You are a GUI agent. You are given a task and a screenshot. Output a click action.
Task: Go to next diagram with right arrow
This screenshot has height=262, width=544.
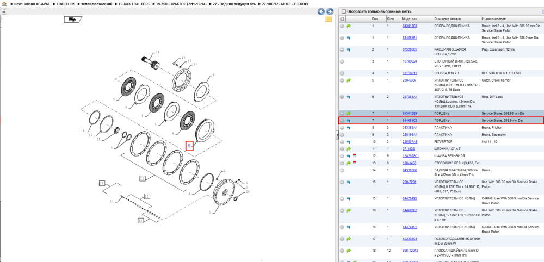[330, 11]
